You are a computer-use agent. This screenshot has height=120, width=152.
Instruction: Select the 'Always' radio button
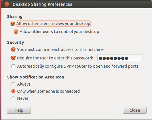(13, 84)
